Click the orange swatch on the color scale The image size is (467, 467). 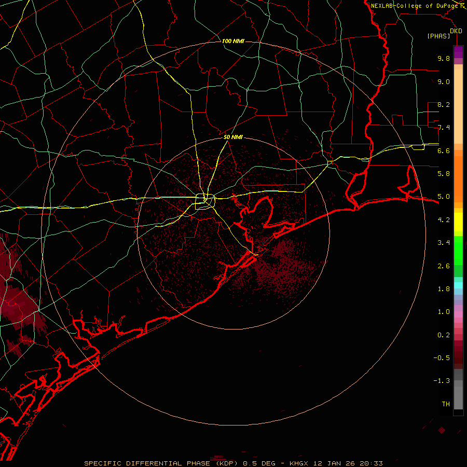coord(458,180)
